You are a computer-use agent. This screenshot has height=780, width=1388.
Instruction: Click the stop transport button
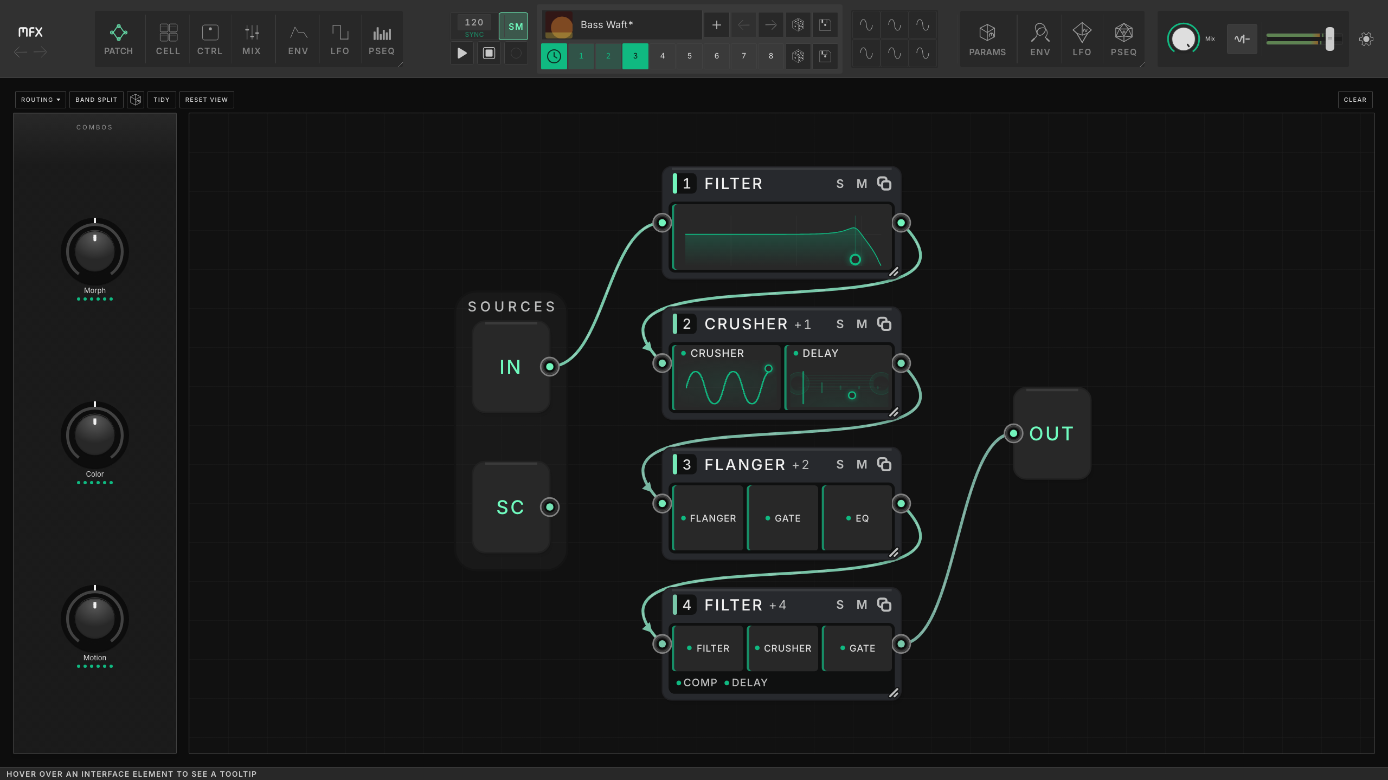click(489, 53)
